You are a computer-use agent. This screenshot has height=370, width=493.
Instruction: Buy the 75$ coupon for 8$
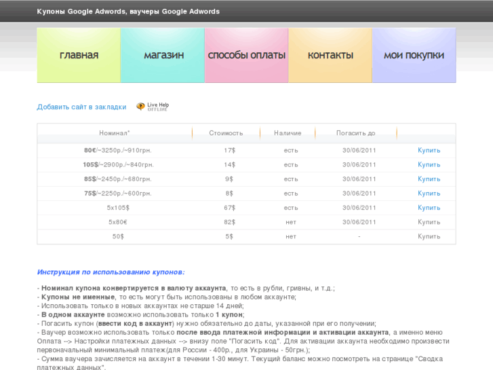point(429,193)
